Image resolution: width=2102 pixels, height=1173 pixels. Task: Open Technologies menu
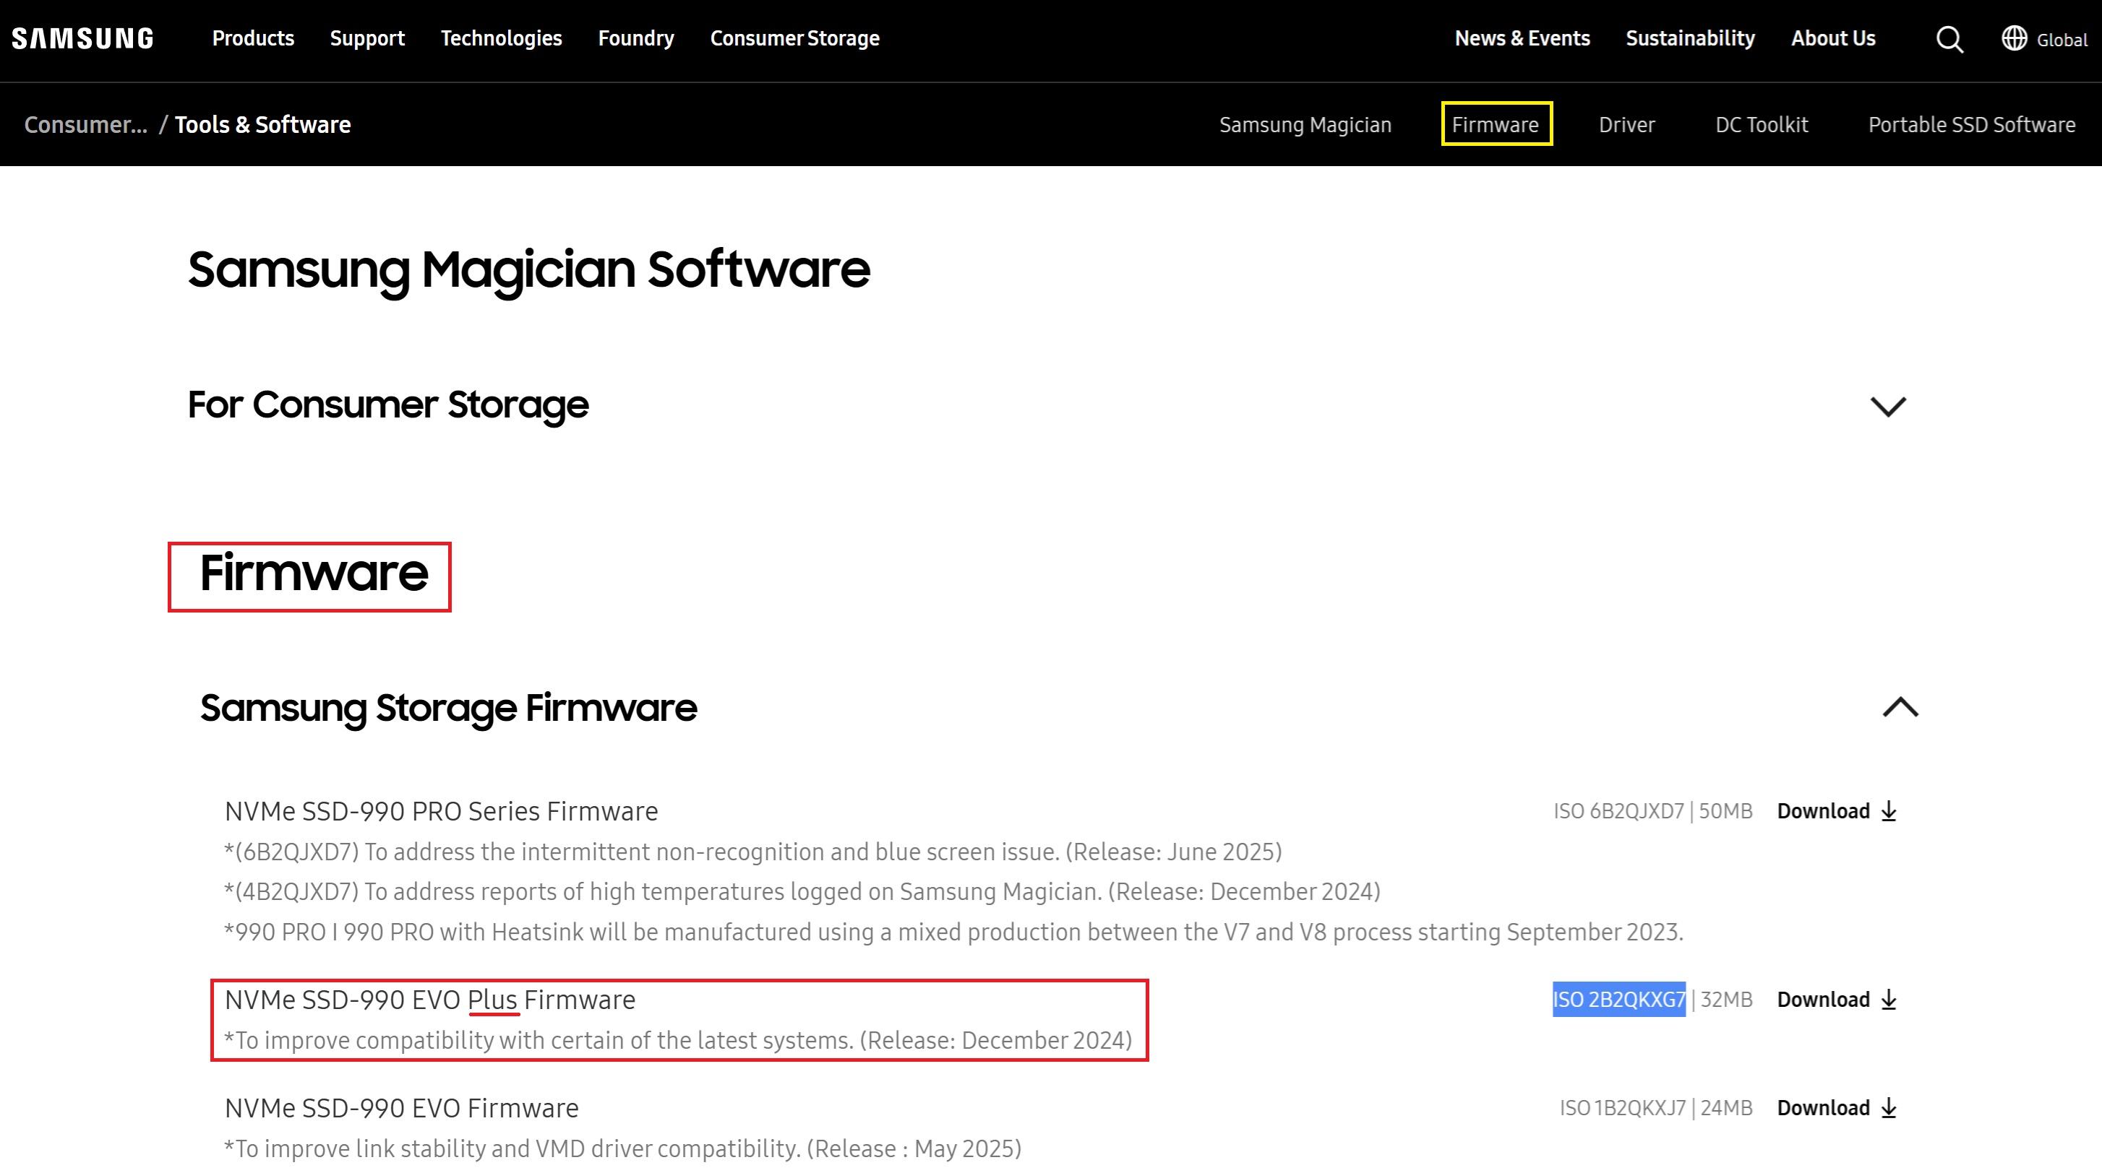pyautogui.click(x=501, y=38)
